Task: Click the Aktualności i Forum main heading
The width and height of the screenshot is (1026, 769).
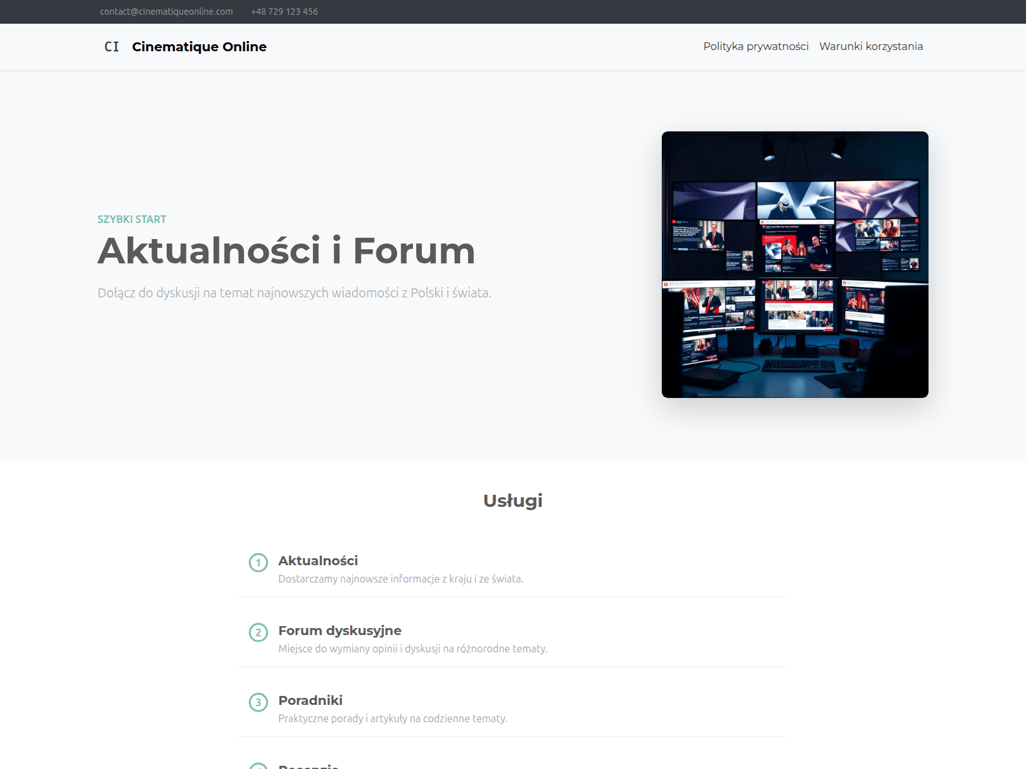Action: [x=287, y=251]
